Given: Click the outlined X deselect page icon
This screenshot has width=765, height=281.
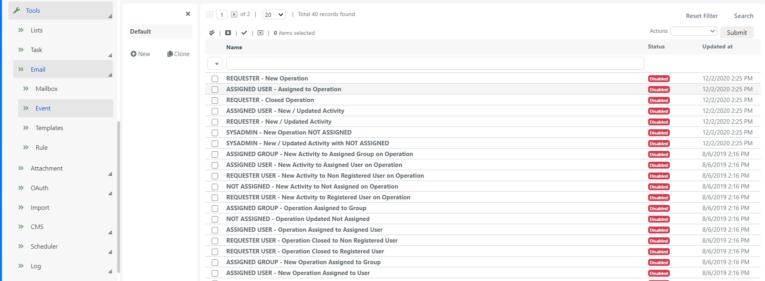Looking at the screenshot, I should point(260,33).
